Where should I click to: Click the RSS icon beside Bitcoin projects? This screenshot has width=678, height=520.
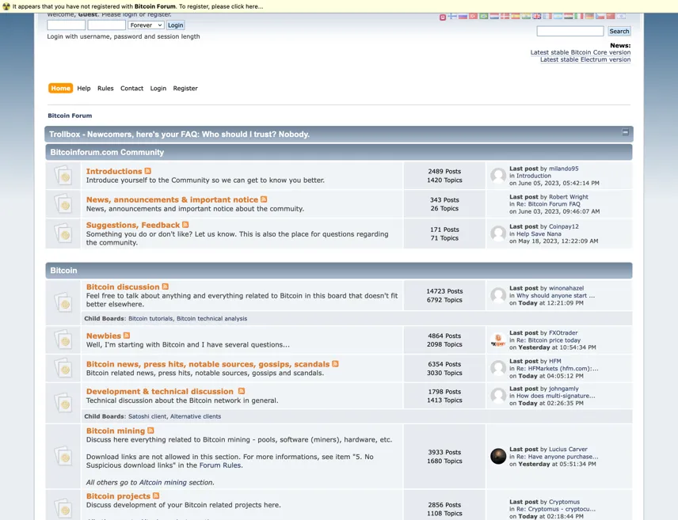[156, 495]
